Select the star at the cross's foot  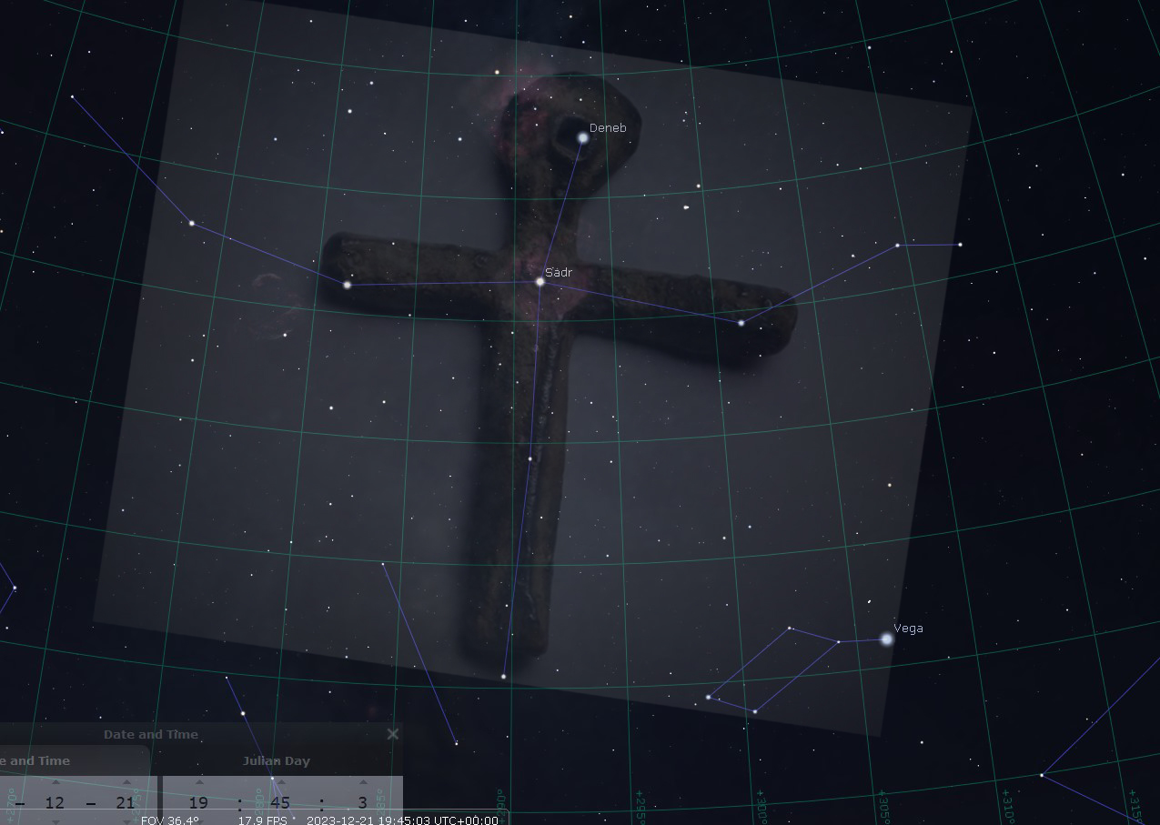[503, 676]
